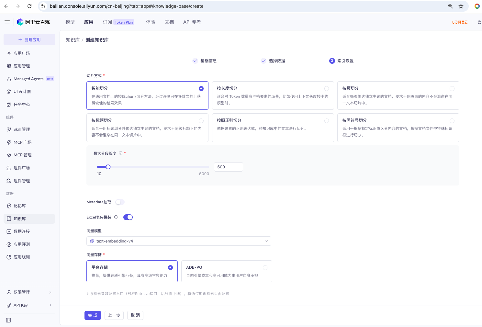Click the 数据连接 sidebar label
482x327 pixels.
click(22, 231)
